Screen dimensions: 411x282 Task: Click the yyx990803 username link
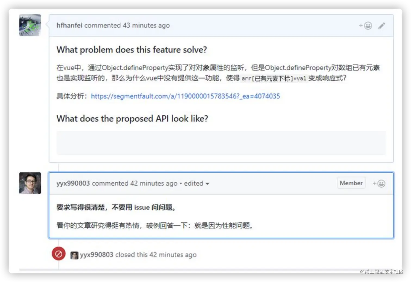click(73, 183)
